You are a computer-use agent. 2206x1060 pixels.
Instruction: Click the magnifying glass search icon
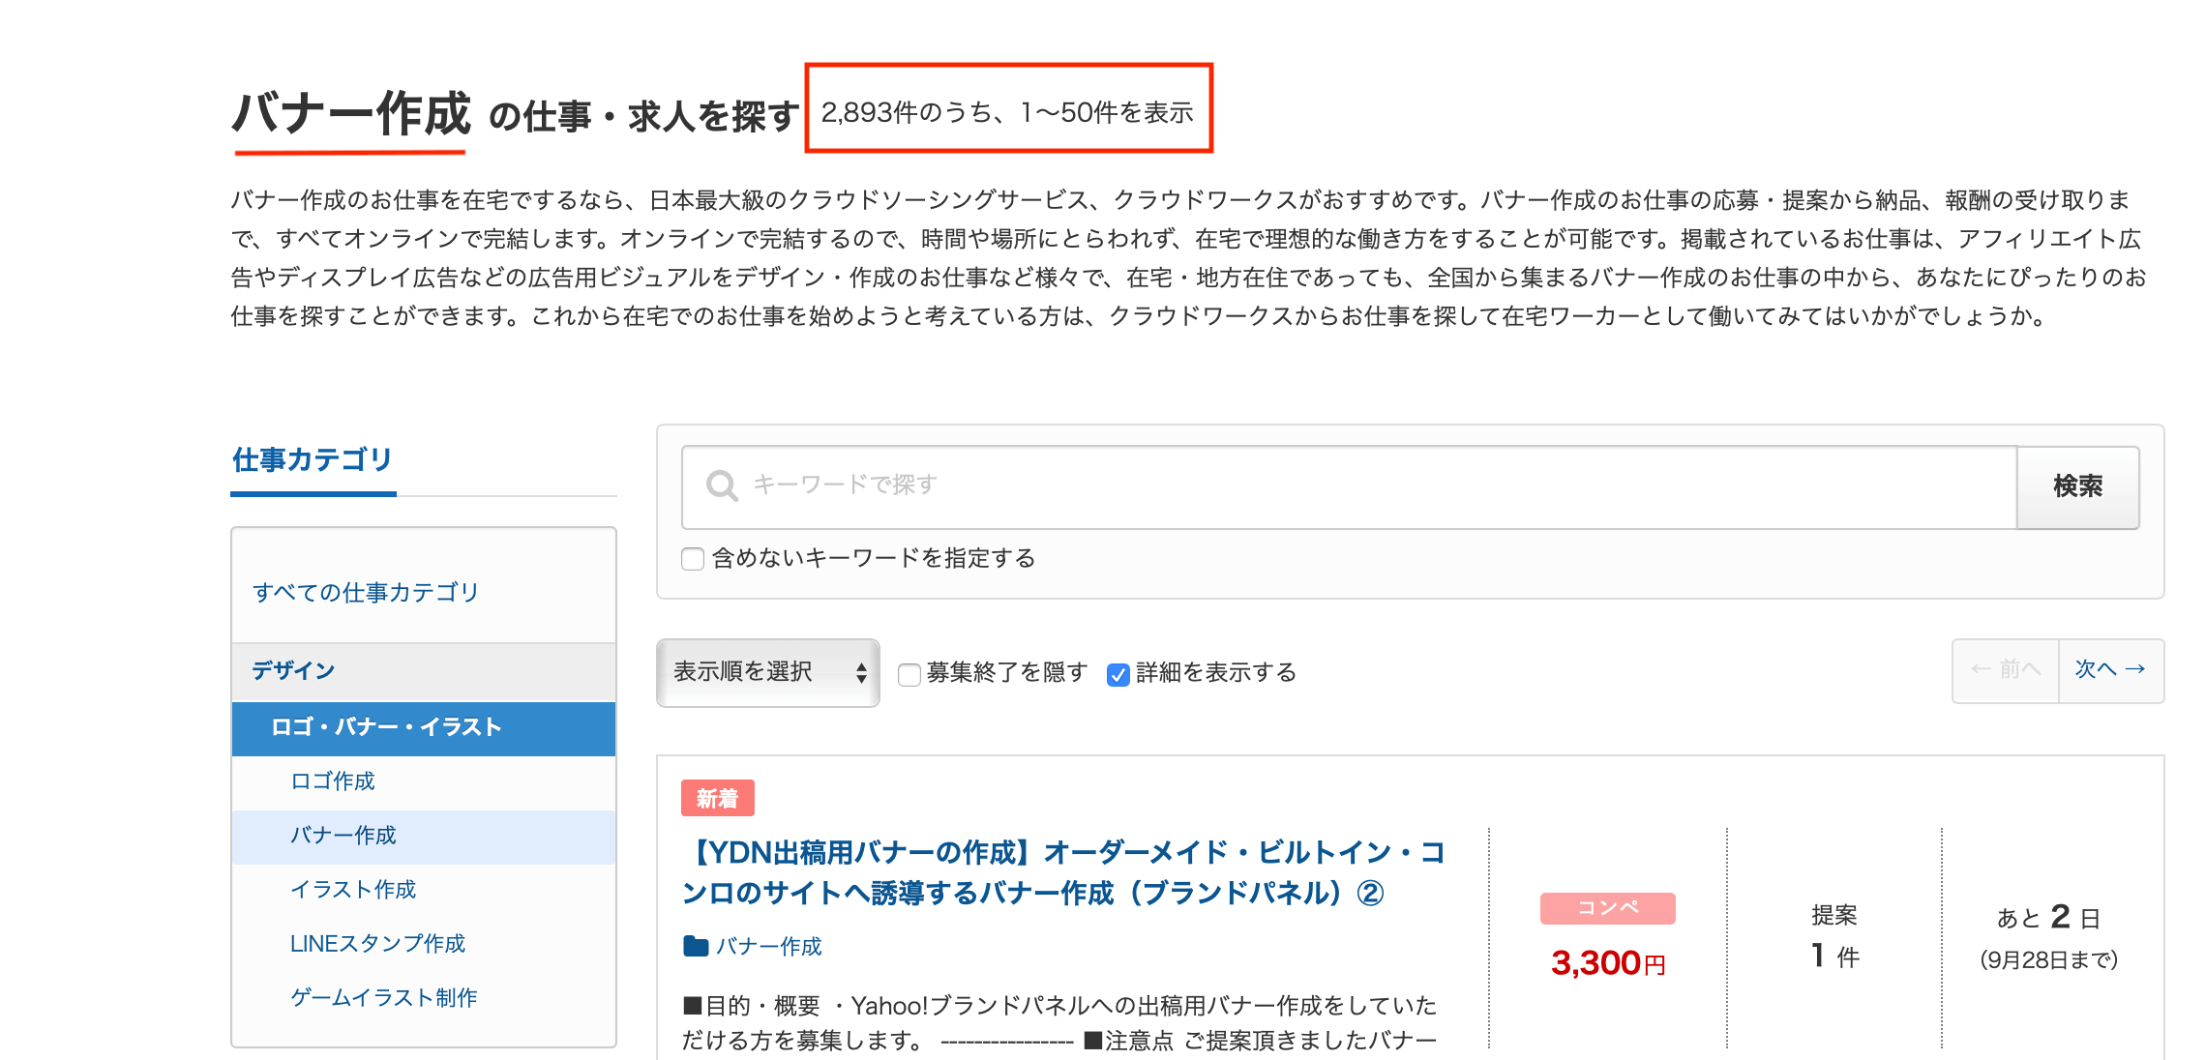click(x=722, y=486)
